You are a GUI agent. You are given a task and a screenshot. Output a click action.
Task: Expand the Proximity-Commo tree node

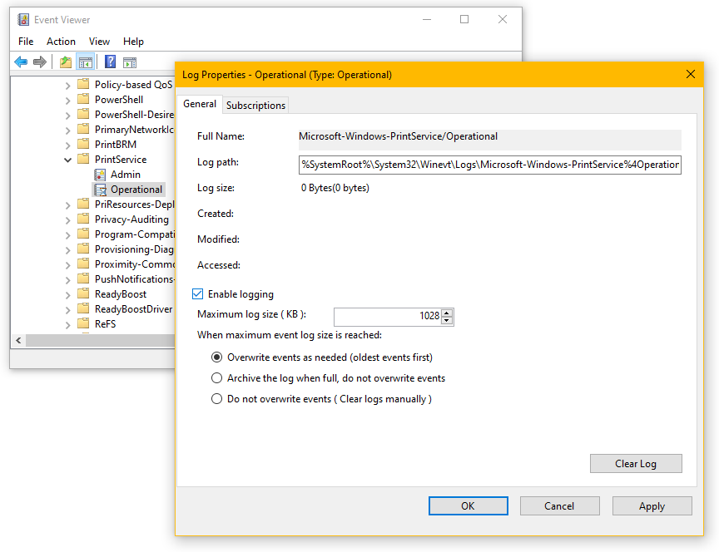click(67, 265)
